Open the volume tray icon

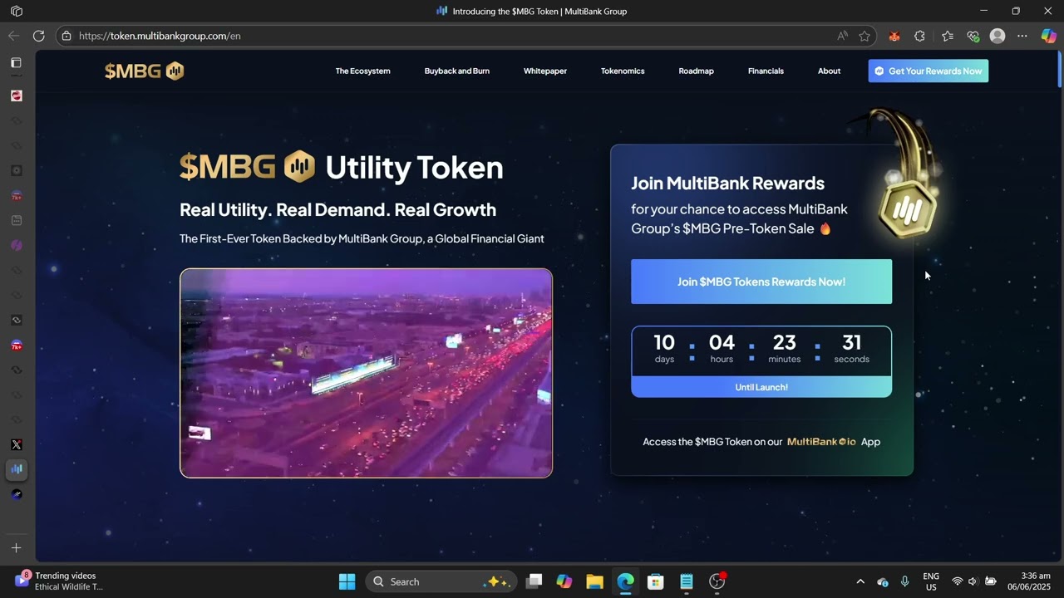[x=973, y=581]
